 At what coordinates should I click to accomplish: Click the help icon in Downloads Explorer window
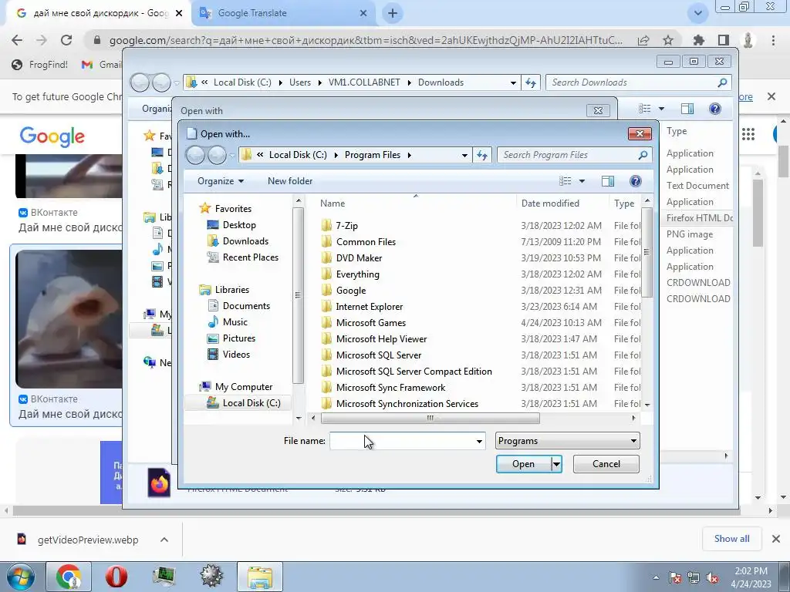coord(714,109)
